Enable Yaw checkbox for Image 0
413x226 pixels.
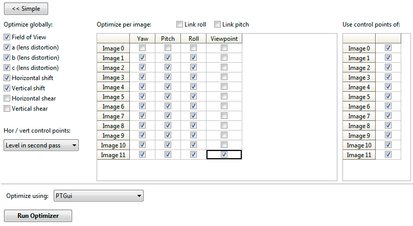142,48
